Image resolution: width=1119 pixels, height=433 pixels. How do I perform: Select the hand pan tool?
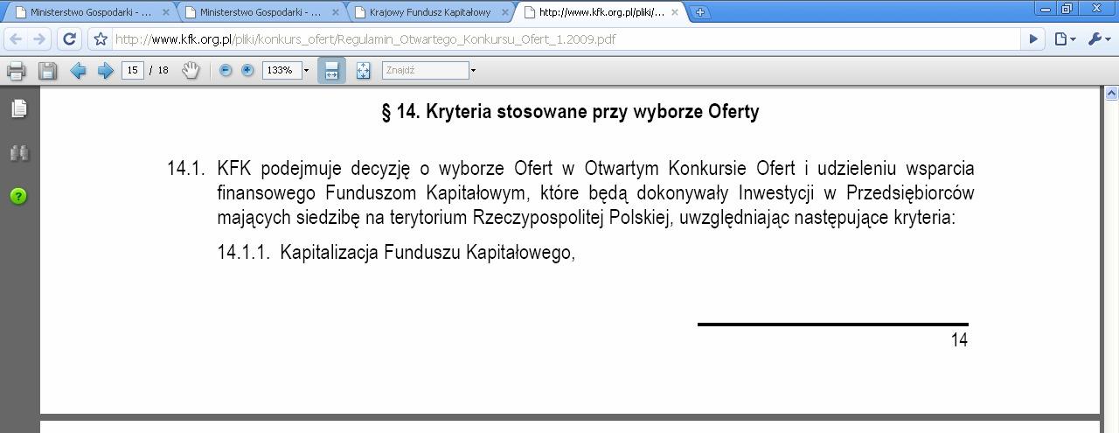point(191,71)
